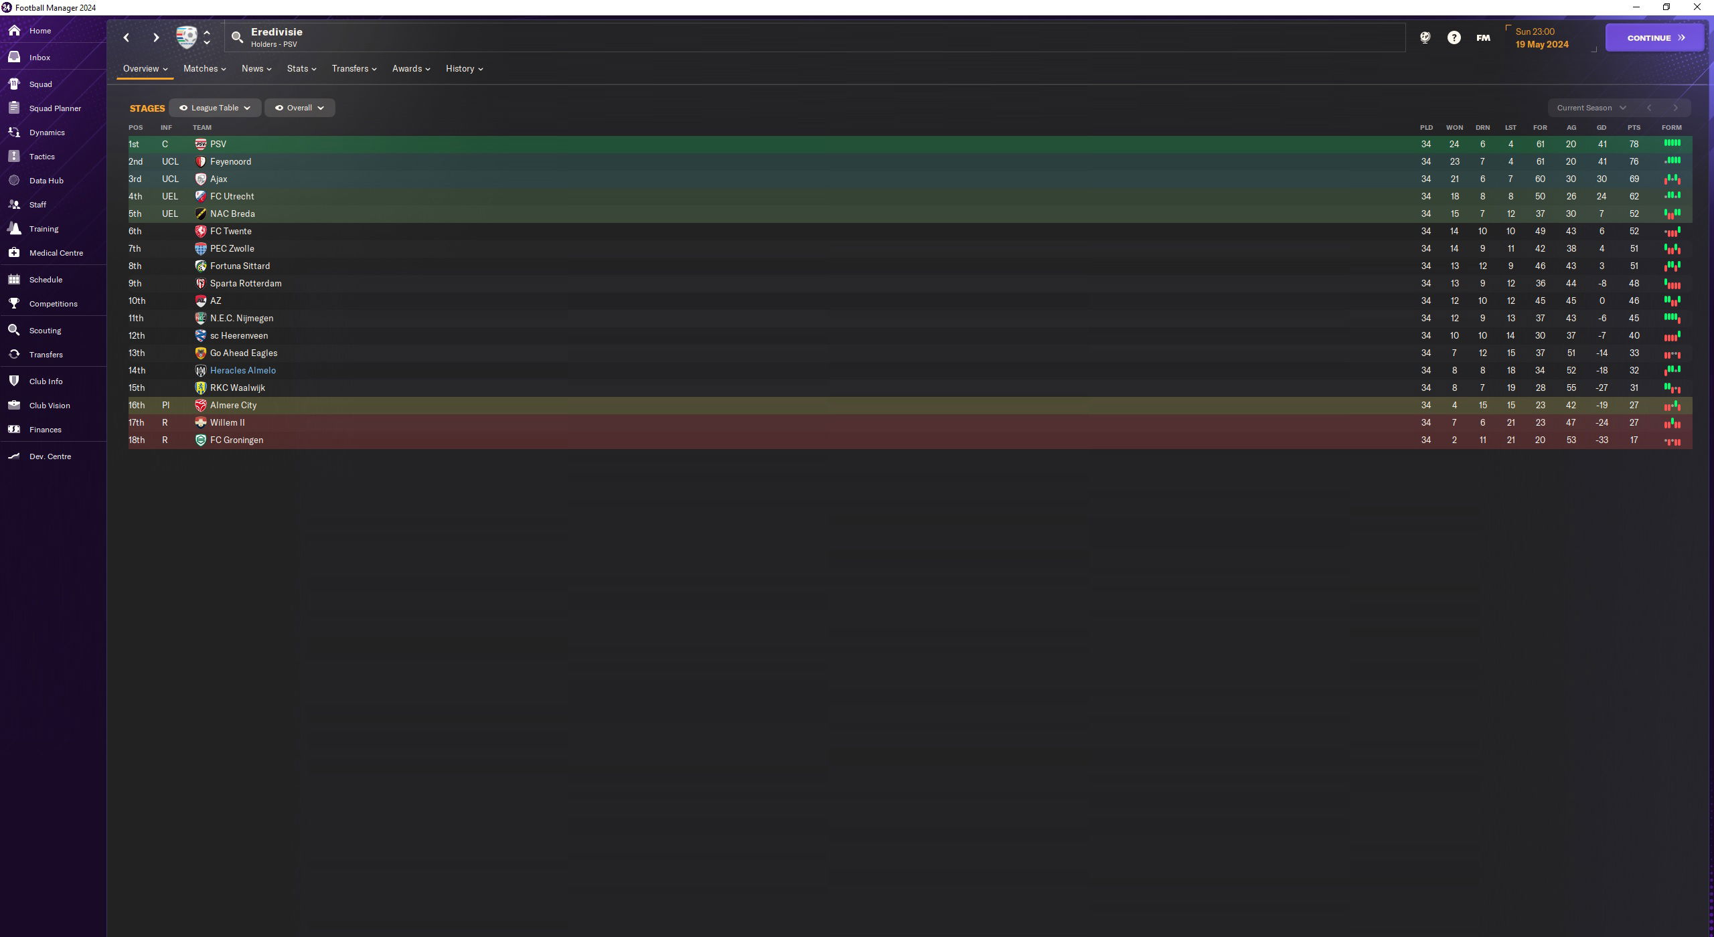Click the Data Hub sidebar icon

(15, 181)
